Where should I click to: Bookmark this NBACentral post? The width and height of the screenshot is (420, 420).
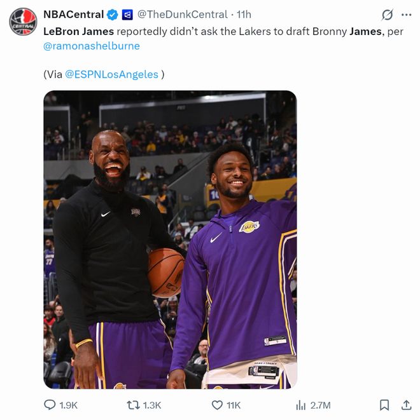(384, 405)
